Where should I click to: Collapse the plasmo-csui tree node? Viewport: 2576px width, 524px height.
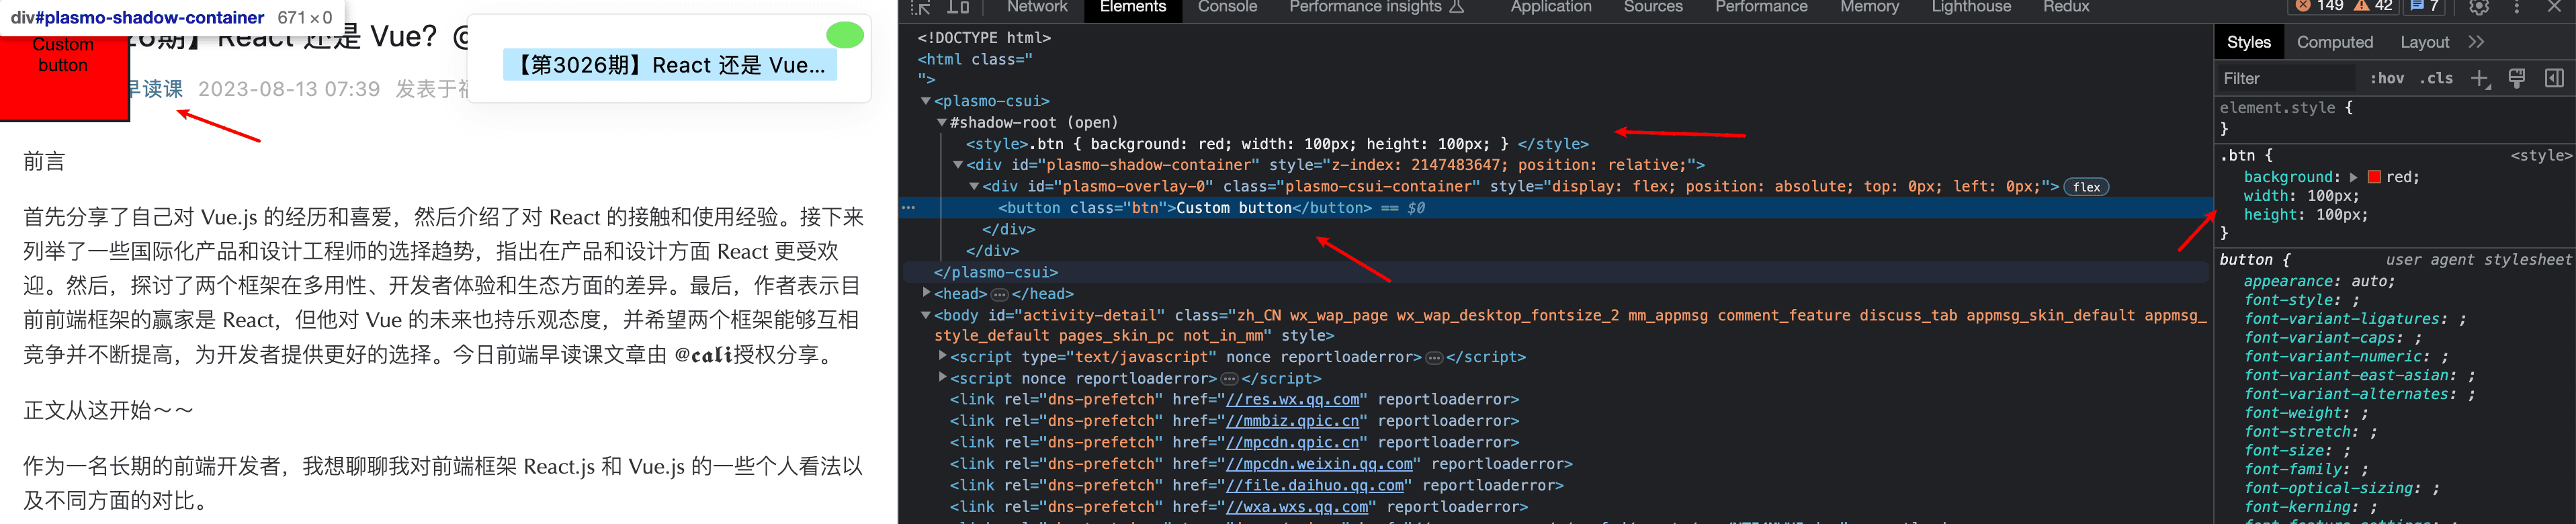pos(926,101)
